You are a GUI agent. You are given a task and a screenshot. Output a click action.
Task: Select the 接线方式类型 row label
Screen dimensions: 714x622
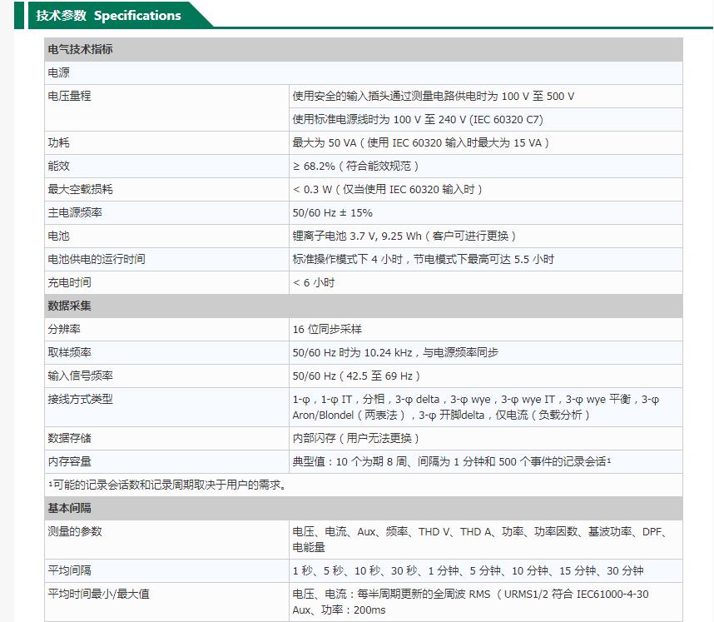coord(81,400)
